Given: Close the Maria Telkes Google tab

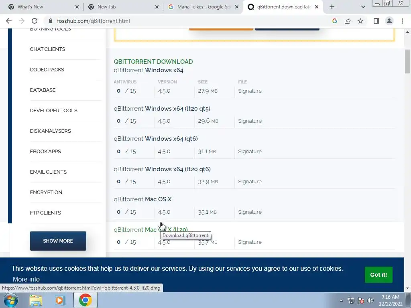Looking at the screenshot, I should 237,7.
